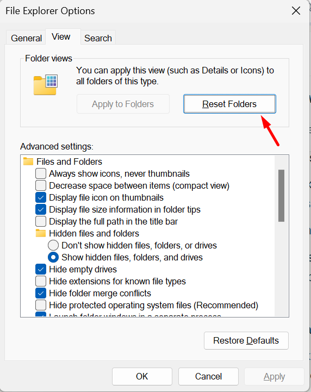Close the File Explorer Options dialog
This screenshot has width=311, height=392.
pos(296,11)
